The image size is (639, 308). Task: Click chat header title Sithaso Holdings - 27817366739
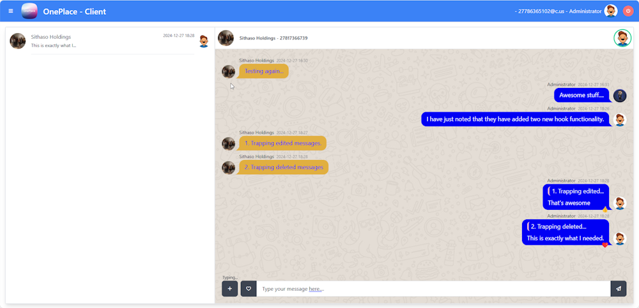click(273, 38)
